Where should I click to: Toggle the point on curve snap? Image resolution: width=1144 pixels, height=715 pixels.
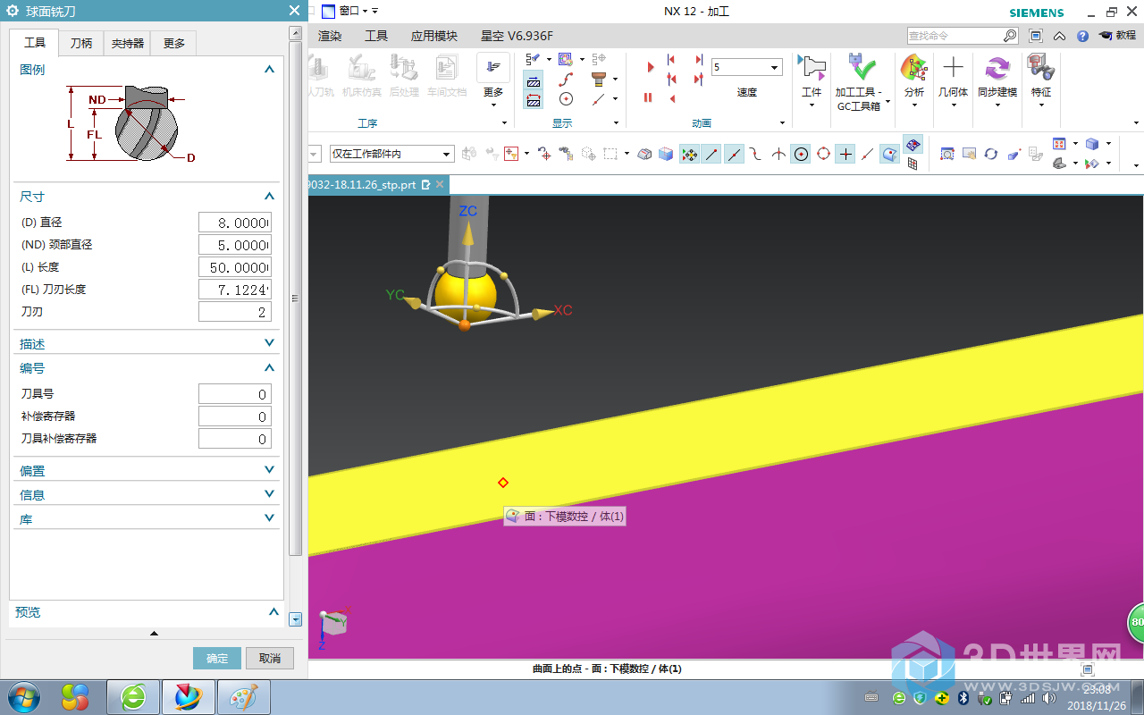click(x=868, y=154)
